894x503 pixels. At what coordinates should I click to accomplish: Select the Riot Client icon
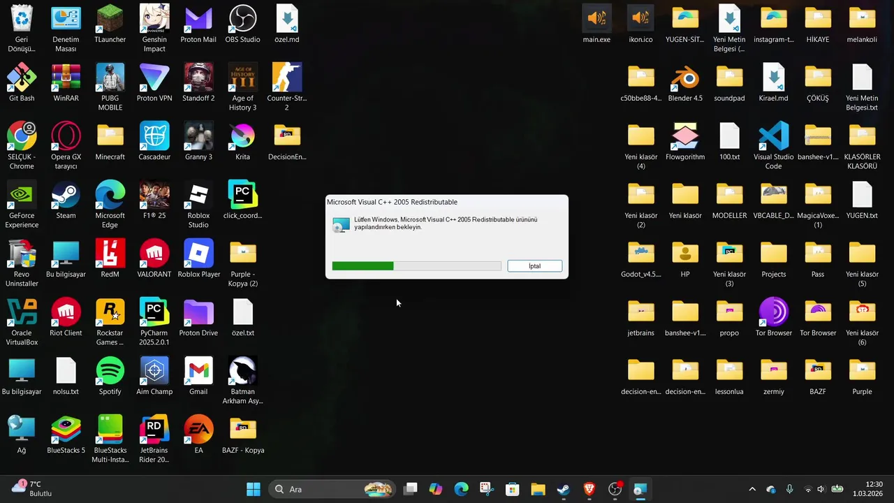click(x=66, y=317)
